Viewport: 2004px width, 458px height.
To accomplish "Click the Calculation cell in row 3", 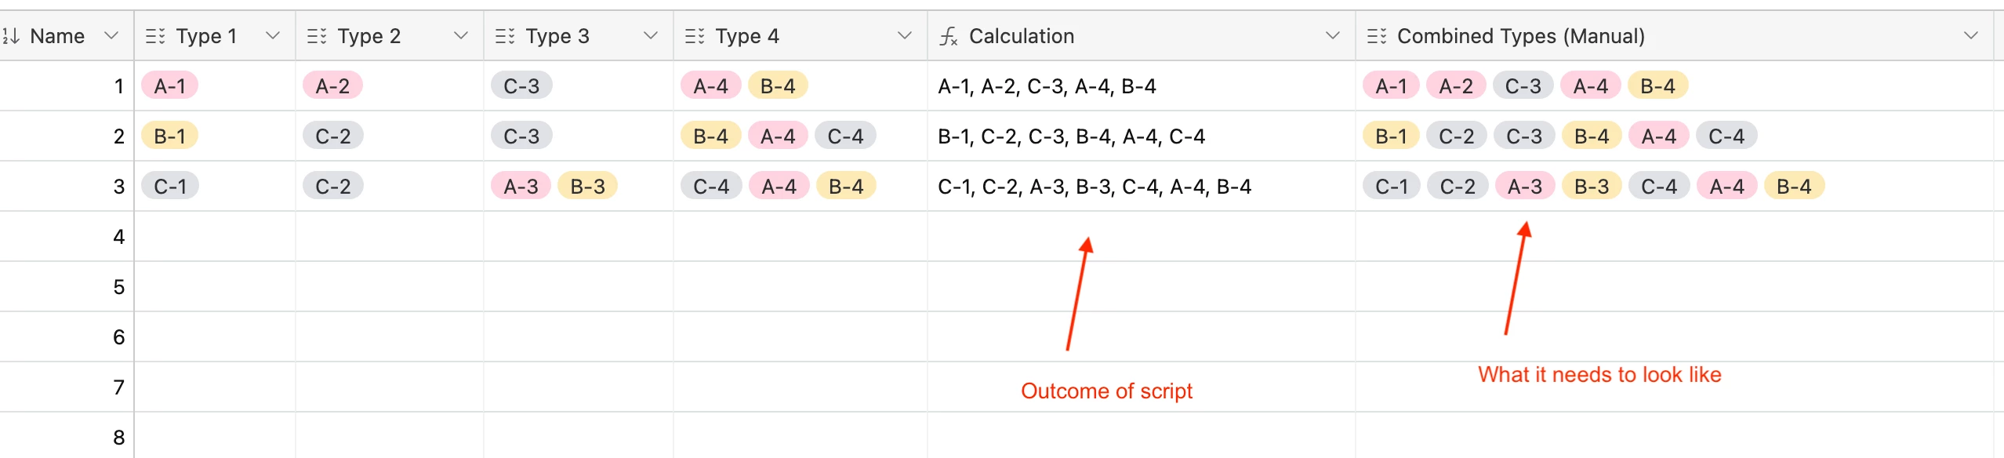I will point(1142,186).
